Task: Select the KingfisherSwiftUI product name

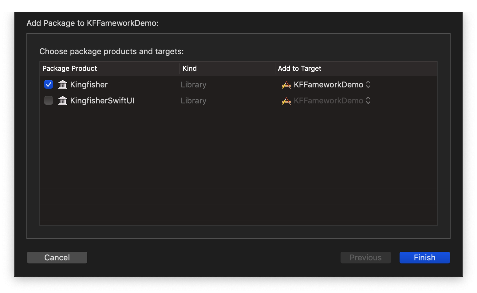Action: point(102,101)
